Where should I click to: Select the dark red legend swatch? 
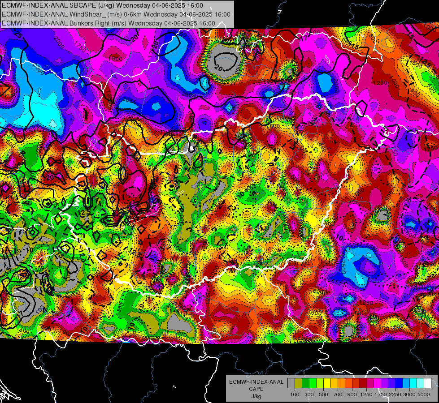point(363,383)
